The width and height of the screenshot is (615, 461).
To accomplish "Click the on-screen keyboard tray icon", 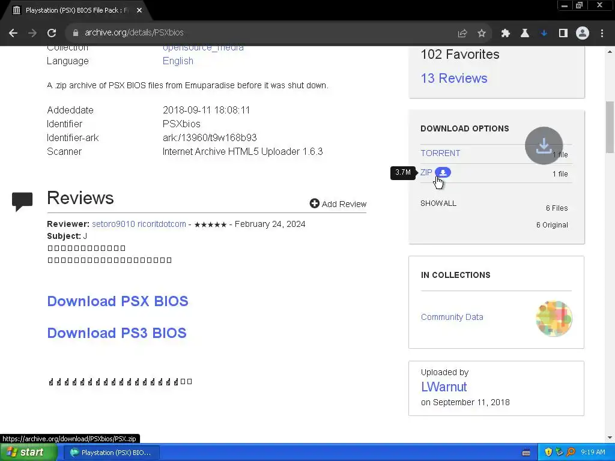I will pyautogui.click(x=526, y=453).
